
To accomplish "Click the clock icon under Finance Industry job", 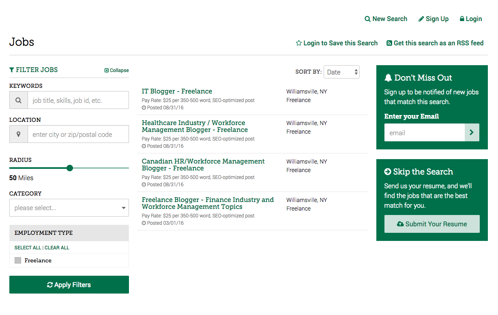I will [144, 223].
